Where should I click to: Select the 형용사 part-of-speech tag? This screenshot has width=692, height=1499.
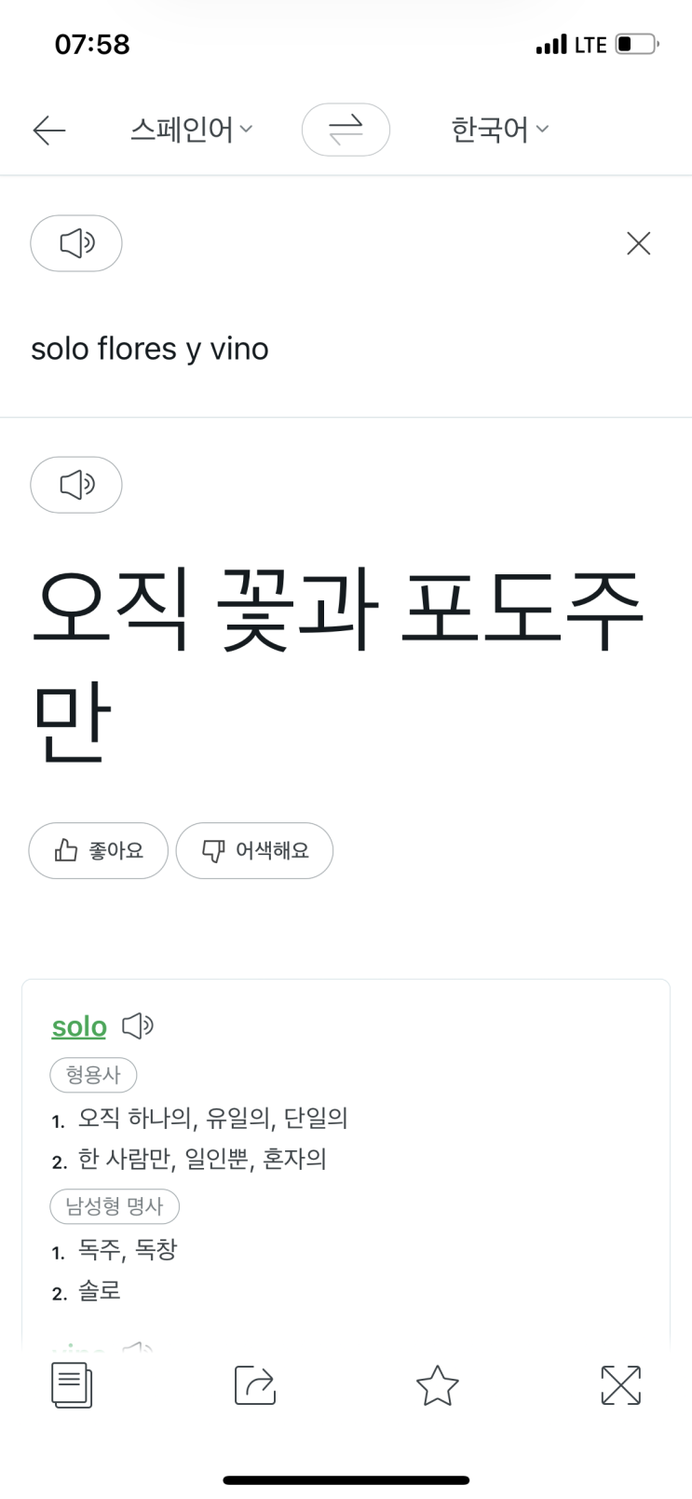(93, 1075)
